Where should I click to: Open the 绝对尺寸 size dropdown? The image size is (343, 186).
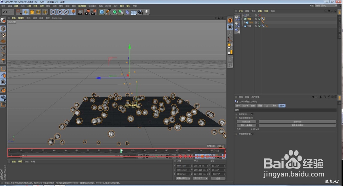click(x=200, y=178)
